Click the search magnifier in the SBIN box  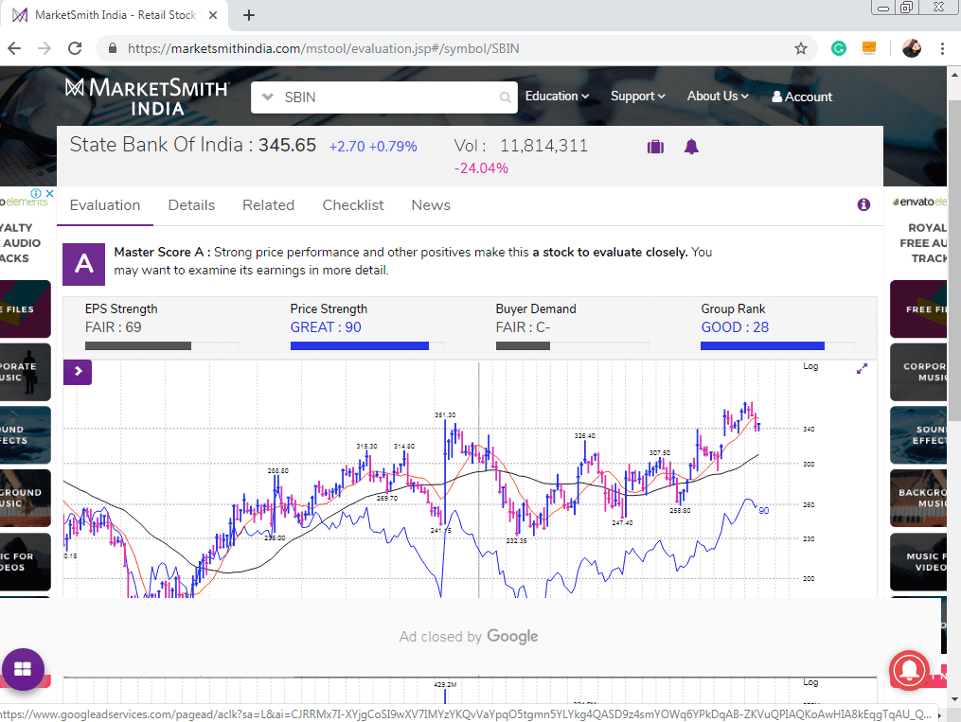(x=505, y=97)
